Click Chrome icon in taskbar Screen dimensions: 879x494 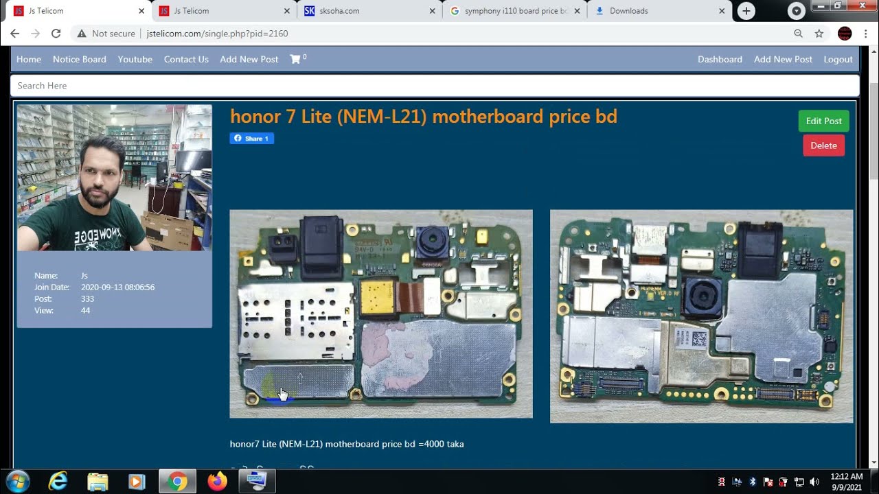pos(177,482)
